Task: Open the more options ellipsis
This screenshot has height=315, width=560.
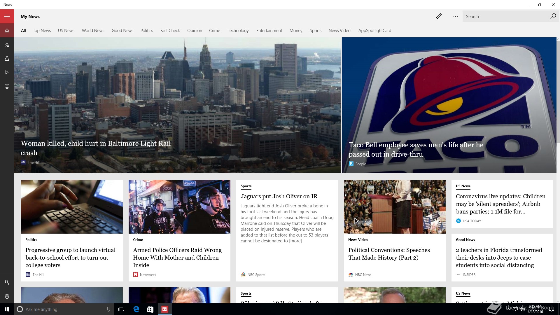Action: tap(456, 17)
